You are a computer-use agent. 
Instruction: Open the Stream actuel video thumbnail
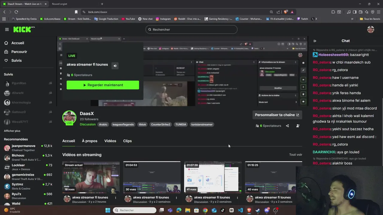[x=91, y=177]
